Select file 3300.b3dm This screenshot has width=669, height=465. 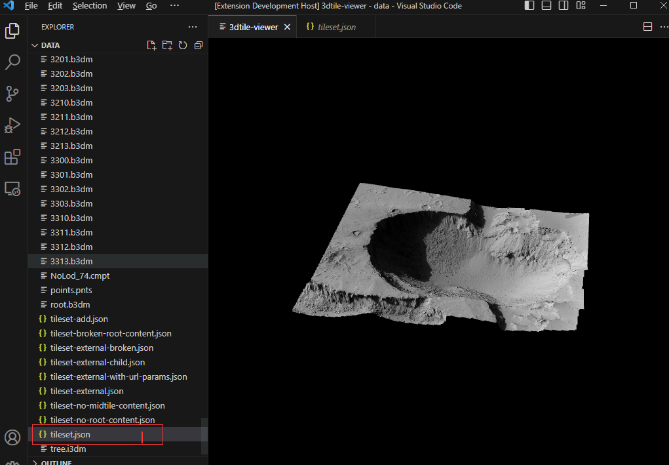(x=118, y=161)
